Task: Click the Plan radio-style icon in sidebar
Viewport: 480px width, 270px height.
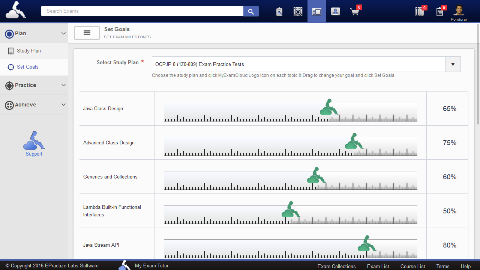Action: tap(9, 33)
